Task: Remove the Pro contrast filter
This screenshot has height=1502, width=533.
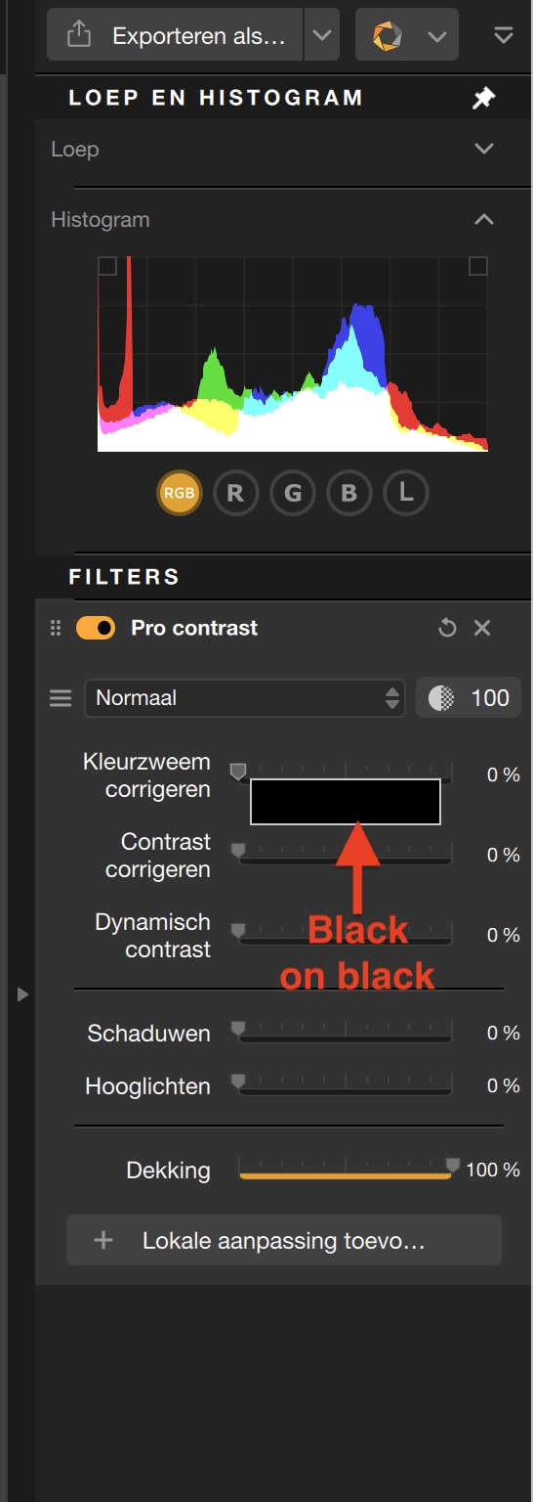Action: click(482, 628)
